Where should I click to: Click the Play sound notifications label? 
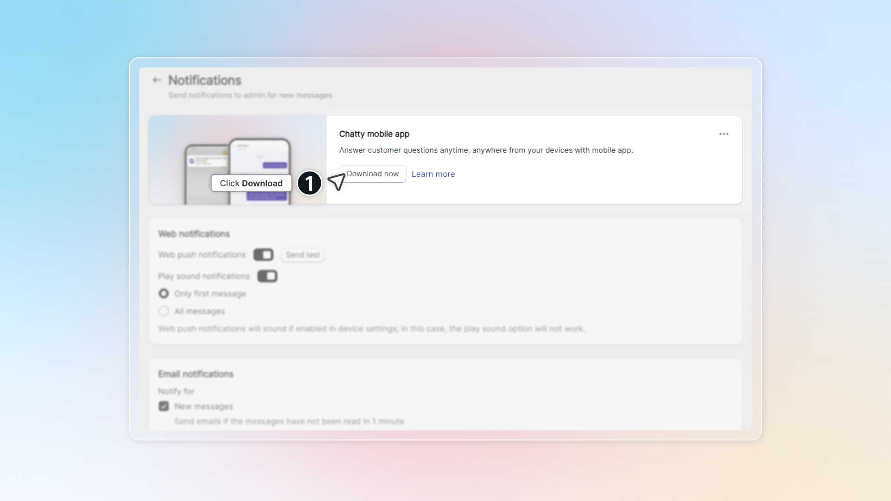point(204,276)
